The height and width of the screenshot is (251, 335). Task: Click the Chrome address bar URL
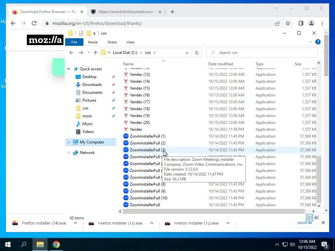click(97, 23)
